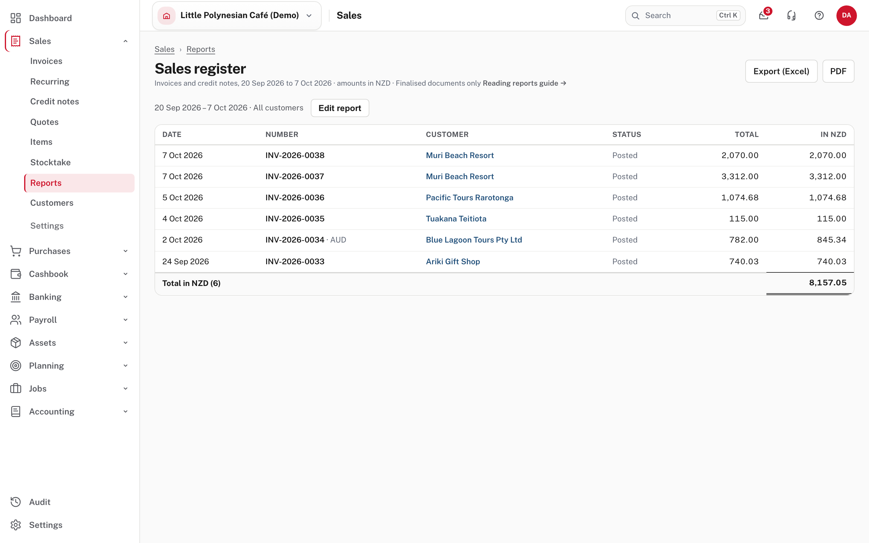Click the Purchases cart icon

(15, 251)
